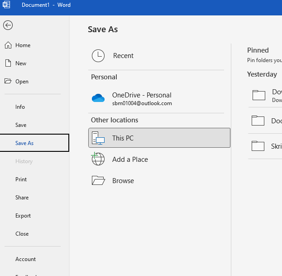Image resolution: width=282 pixels, height=276 pixels.
Task: Click the Word logo in title bar
Action: (6, 5)
